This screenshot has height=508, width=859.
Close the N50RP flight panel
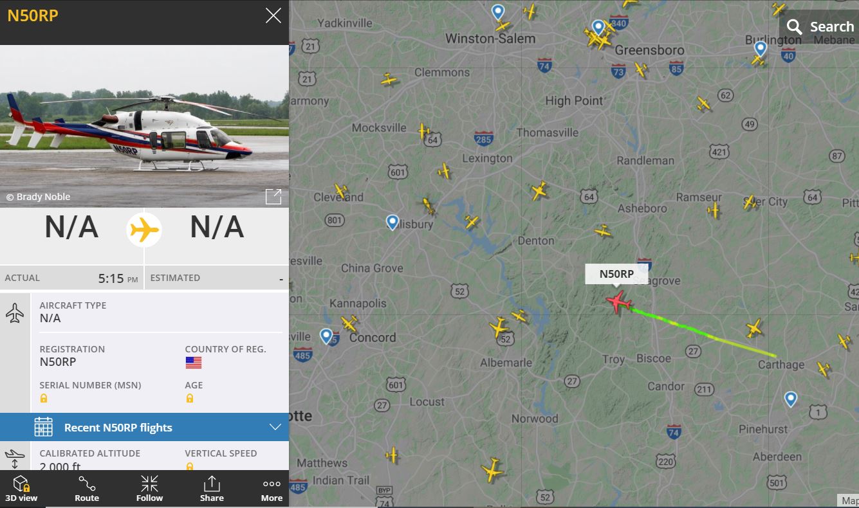click(273, 15)
